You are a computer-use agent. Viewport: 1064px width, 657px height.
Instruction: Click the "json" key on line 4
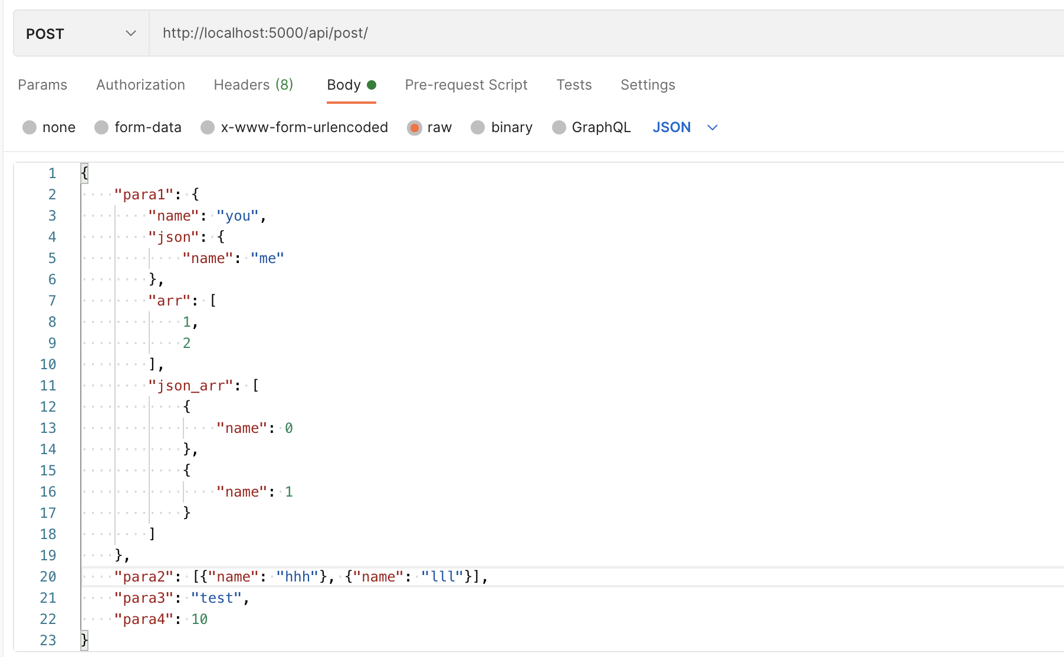pyautogui.click(x=174, y=237)
